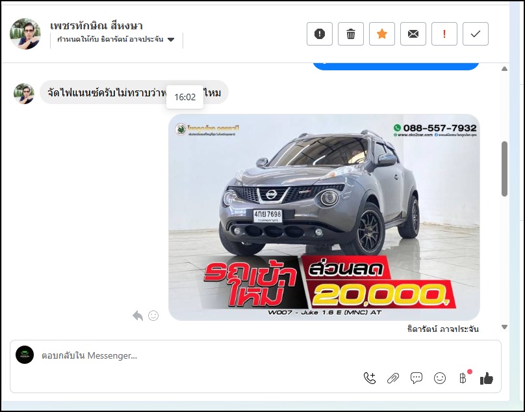Reply to the car image message
The width and height of the screenshot is (525, 412).
pyautogui.click(x=138, y=316)
